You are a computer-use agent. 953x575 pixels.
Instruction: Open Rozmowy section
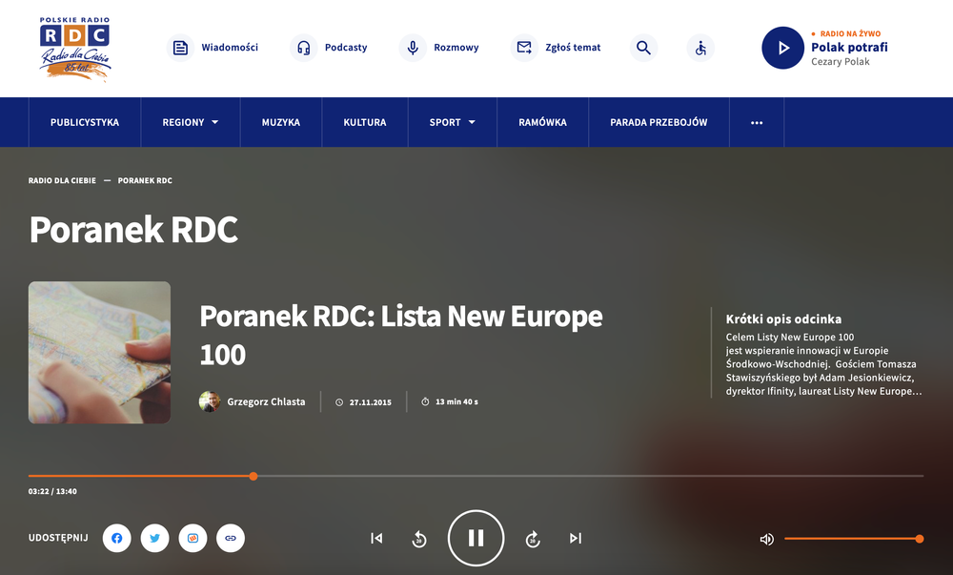tap(438, 48)
